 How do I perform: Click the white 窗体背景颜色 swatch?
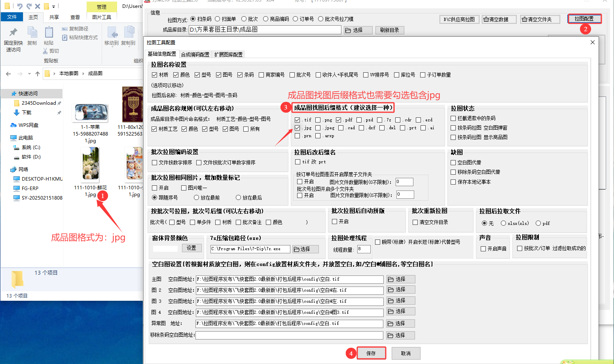(x=165, y=249)
